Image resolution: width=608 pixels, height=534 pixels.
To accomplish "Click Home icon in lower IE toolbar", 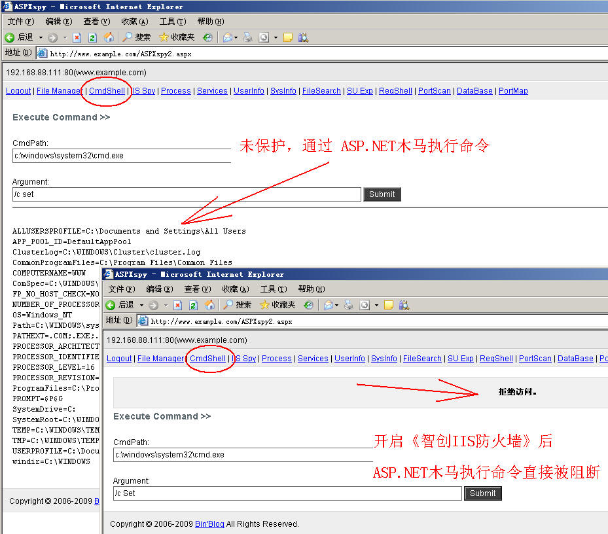I will [x=210, y=305].
